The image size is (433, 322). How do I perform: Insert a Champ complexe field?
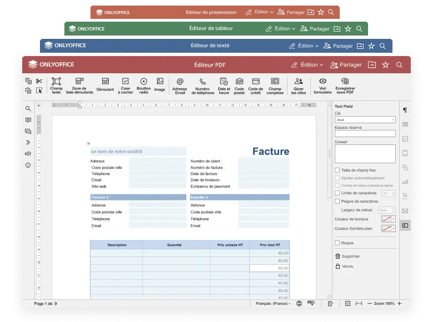(275, 86)
